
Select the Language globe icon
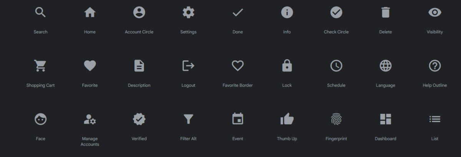[385, 66]
